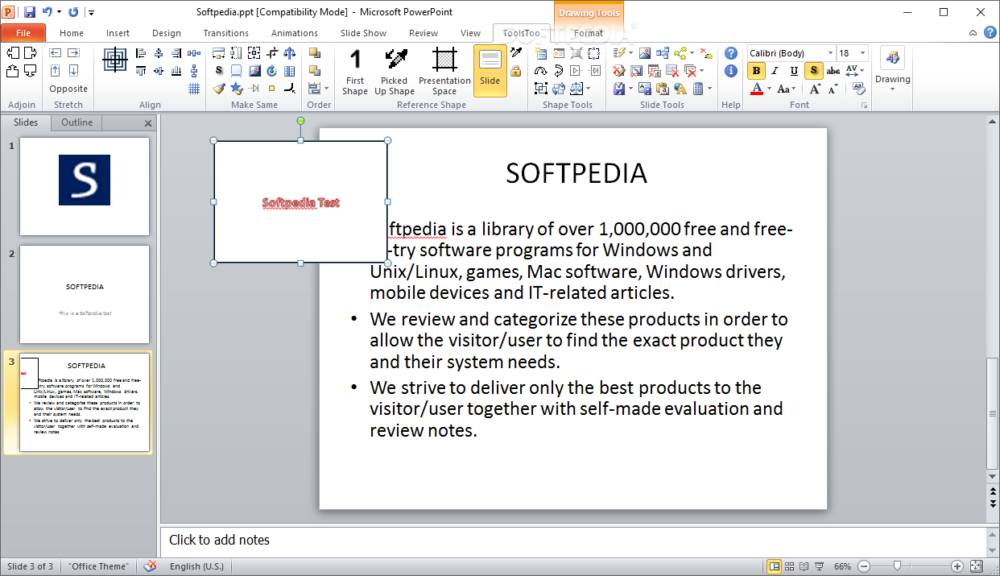
Task: Close the Slides pane with X button
Action: click(148, 123)
